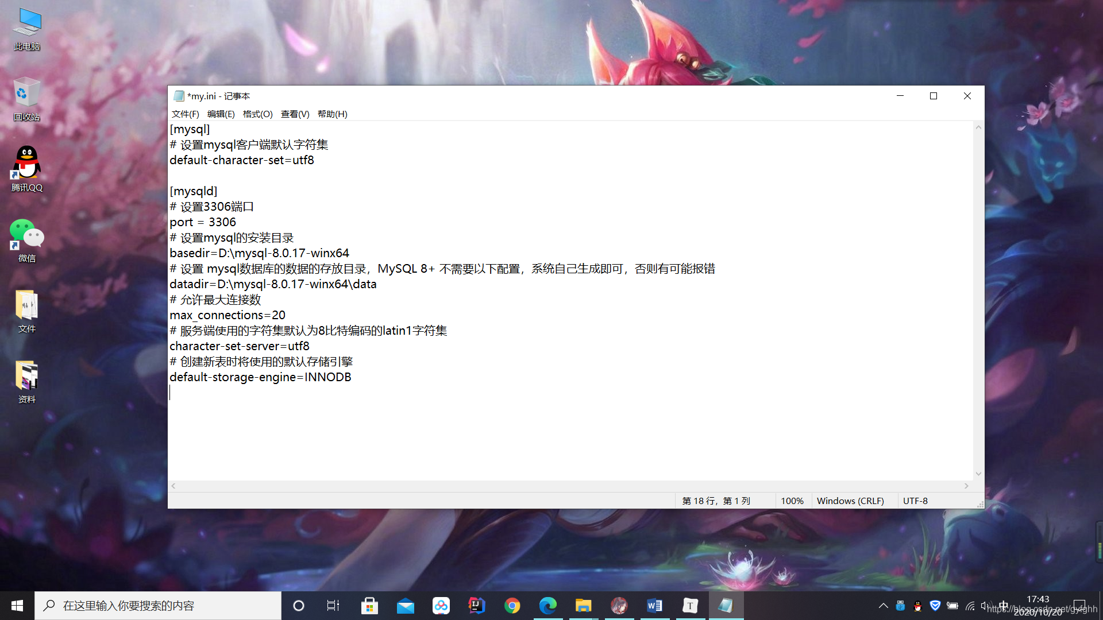This screenshot has width=1103, height=620.
Task: Click the Notepad window title icon
Action: pyautogui.click(x=179, y=96)
